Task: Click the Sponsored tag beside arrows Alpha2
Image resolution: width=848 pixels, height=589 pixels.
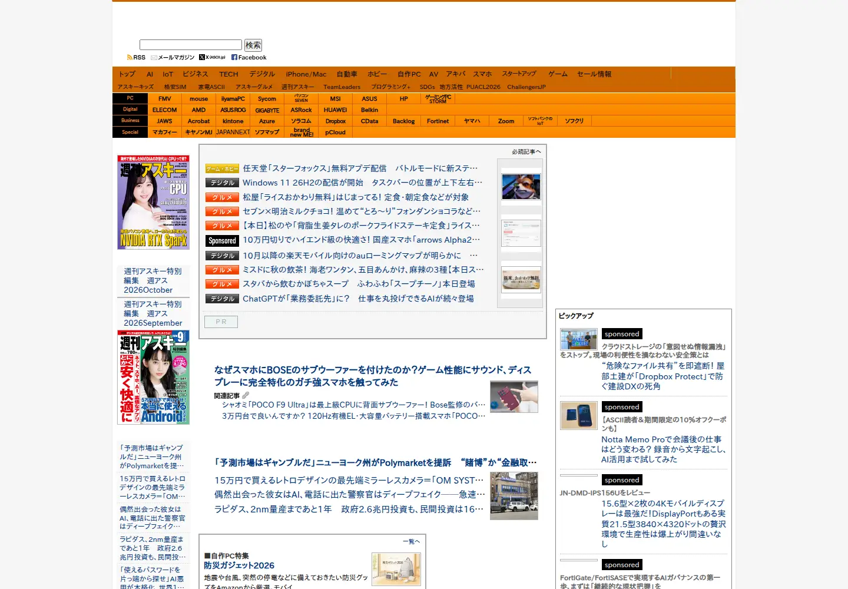Action: (x=222, y=240)
